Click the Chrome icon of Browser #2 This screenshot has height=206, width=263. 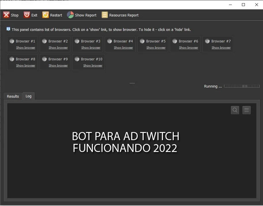point(44,41)
